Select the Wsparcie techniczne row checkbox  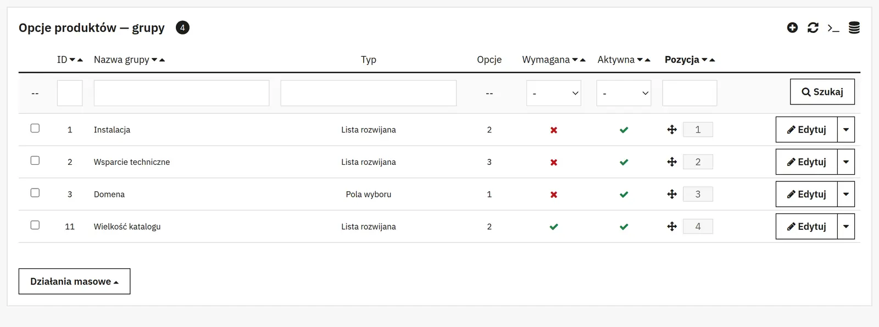[x=35, y=160]
